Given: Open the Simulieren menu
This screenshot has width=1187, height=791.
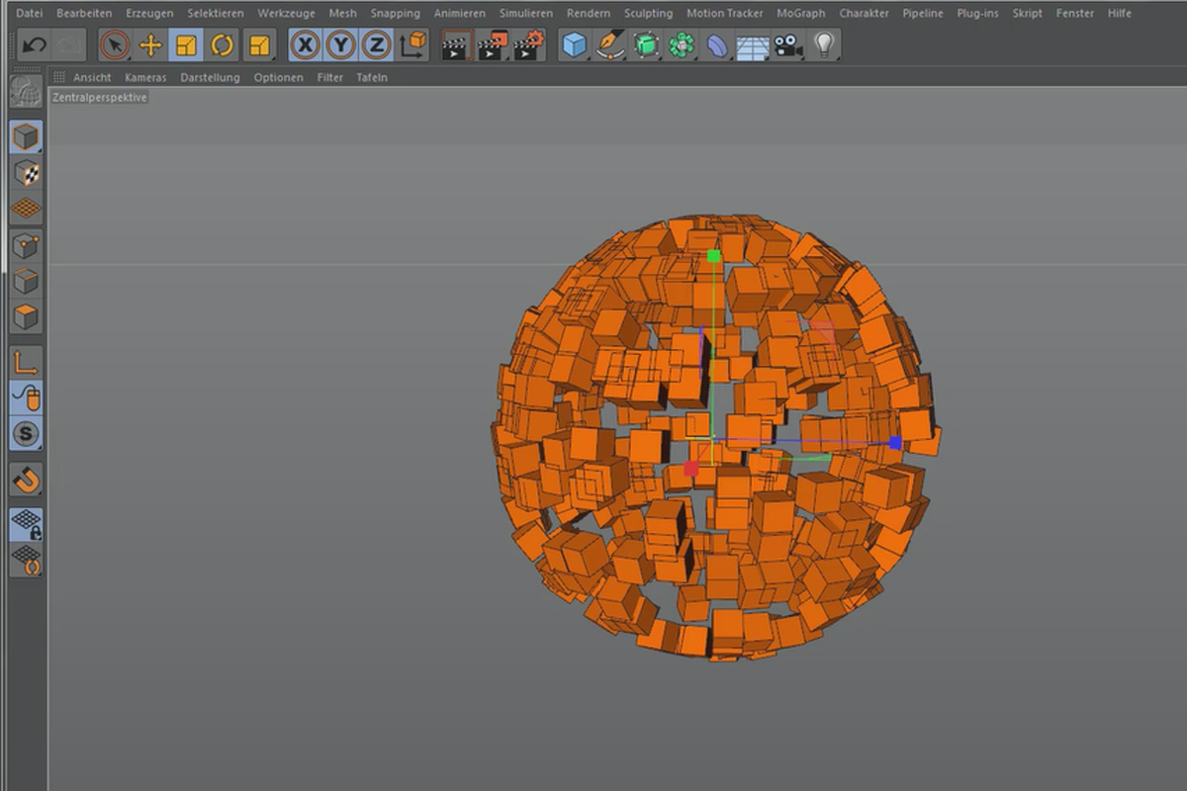Looking at the screenshot, I should coord(526,13).
